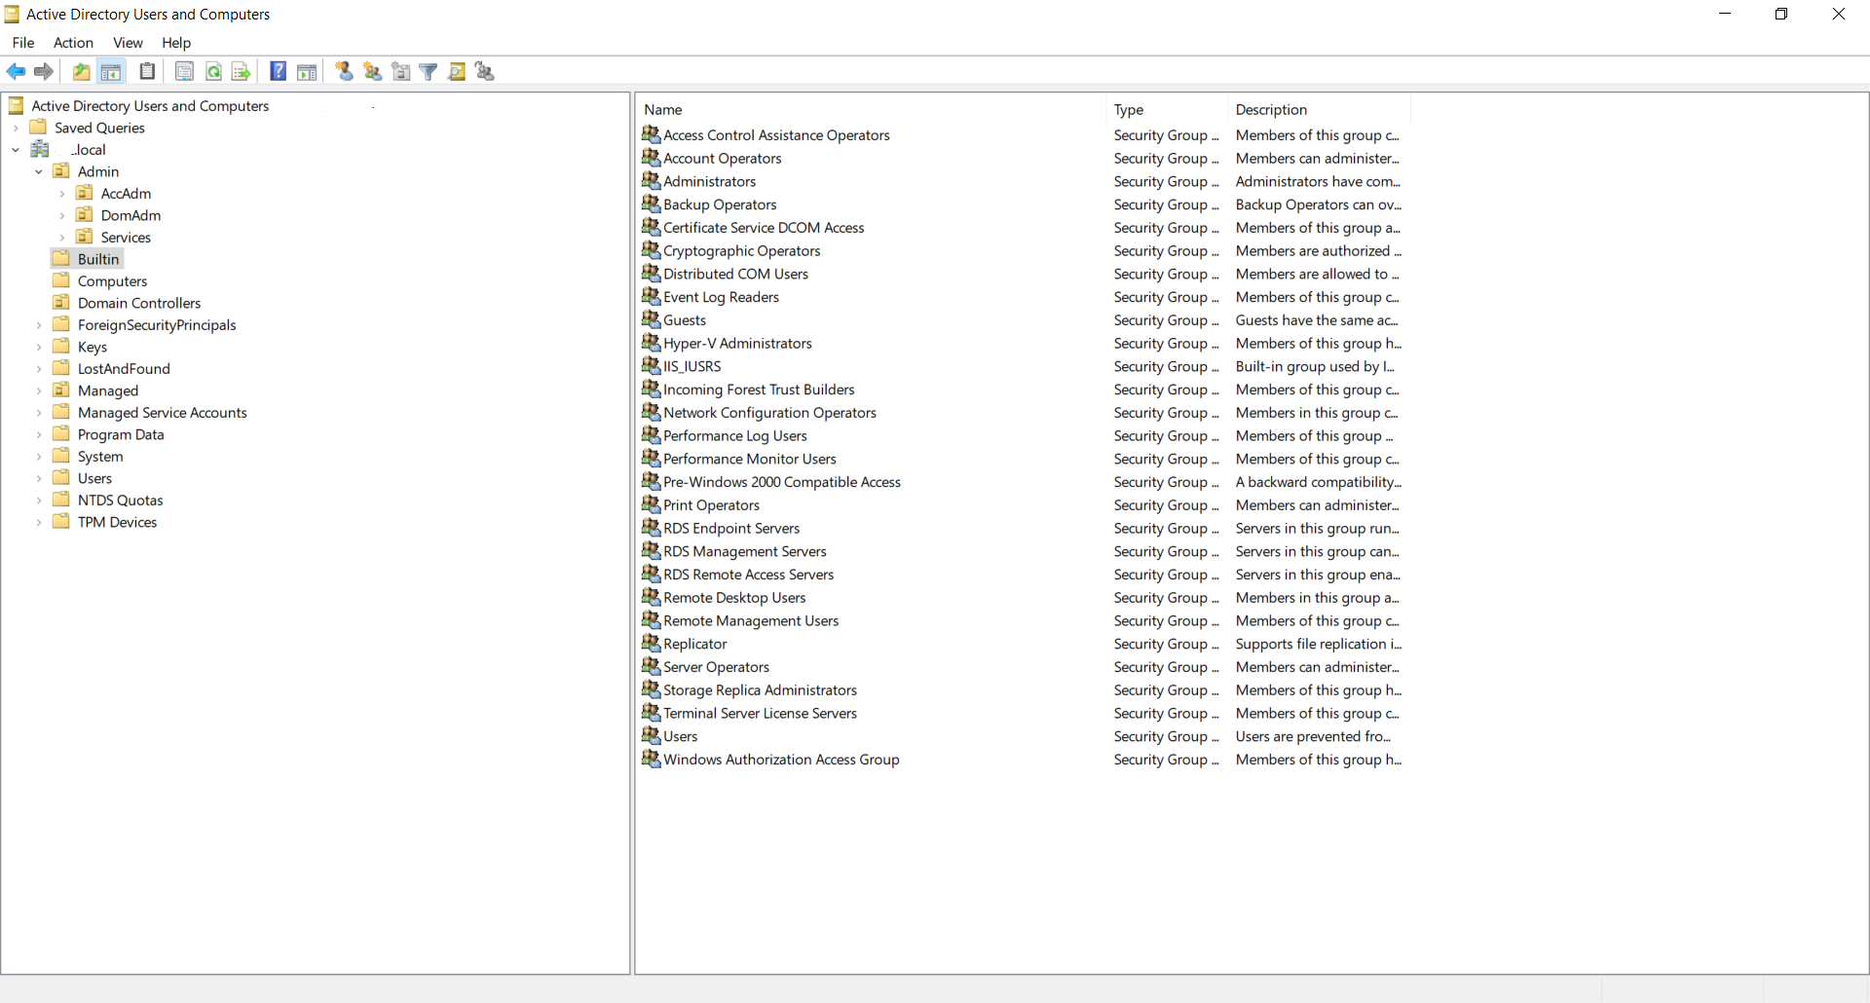The height and width of the screenshot is (1003, 1870).
Task: Click the Administrators group icon in the list
Action: pyautogui.click(x=652, y=181)
